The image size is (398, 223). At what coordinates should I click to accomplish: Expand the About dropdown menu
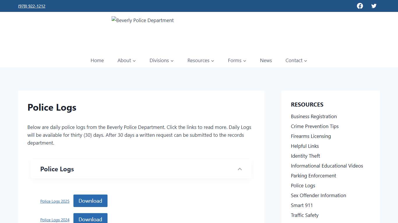pos(126,60)
